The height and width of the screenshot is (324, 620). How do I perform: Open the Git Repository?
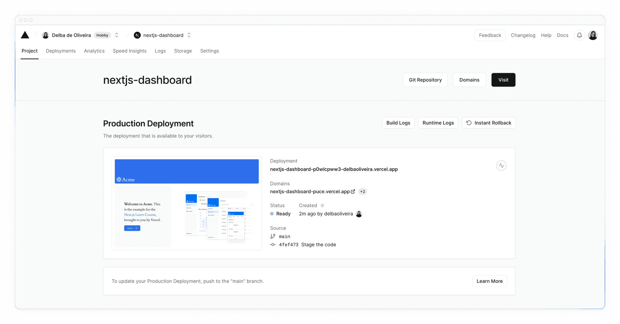pos(425,80)
